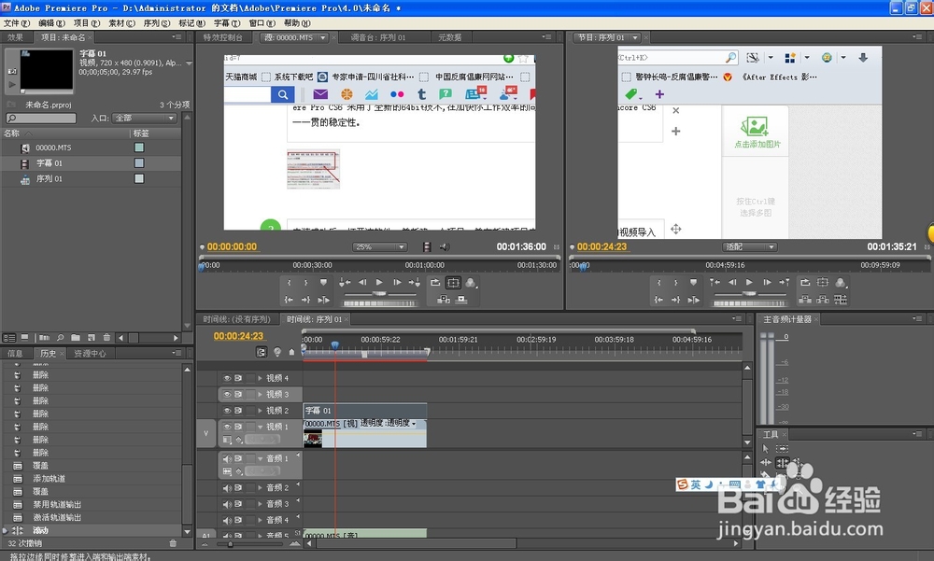
Task: Expand the 视频 3 track
Action: click(260, 394)
